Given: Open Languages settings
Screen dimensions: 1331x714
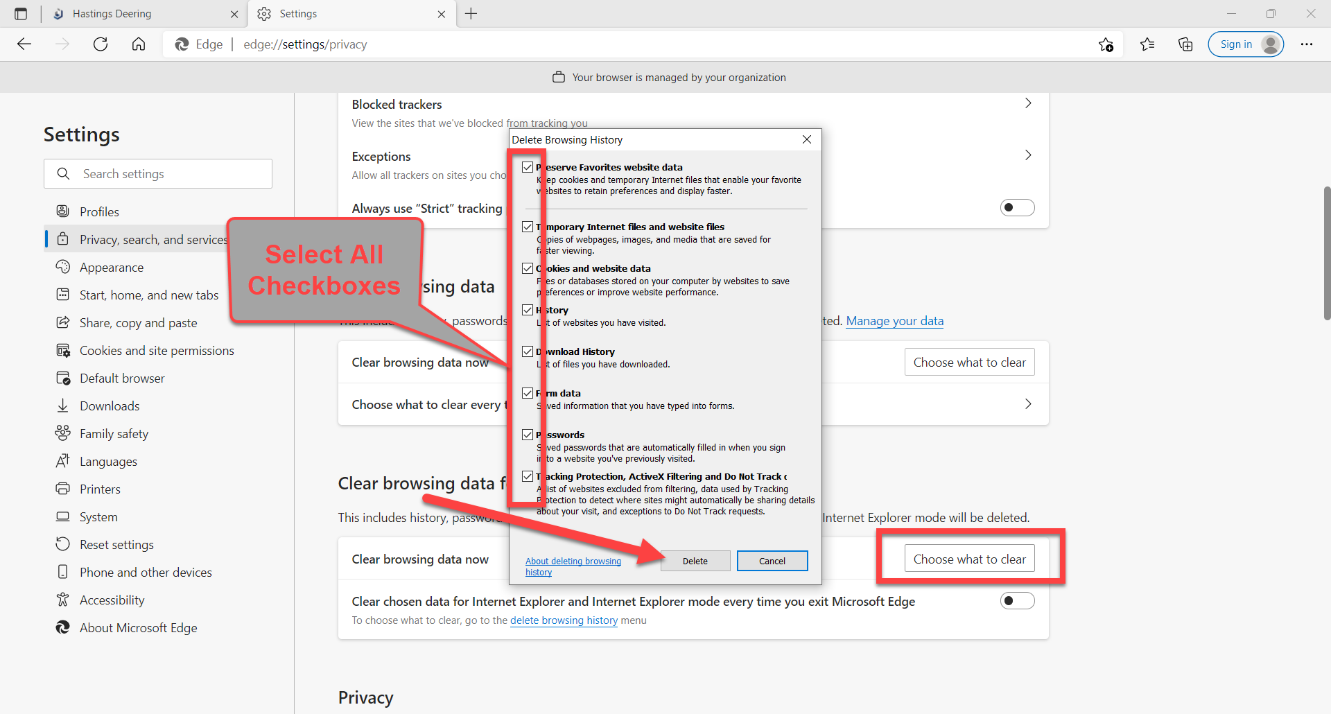Looking at the screenshot, I should tap(108, 461).
